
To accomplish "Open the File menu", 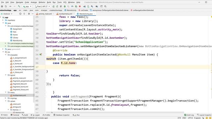I will [2, 2].
